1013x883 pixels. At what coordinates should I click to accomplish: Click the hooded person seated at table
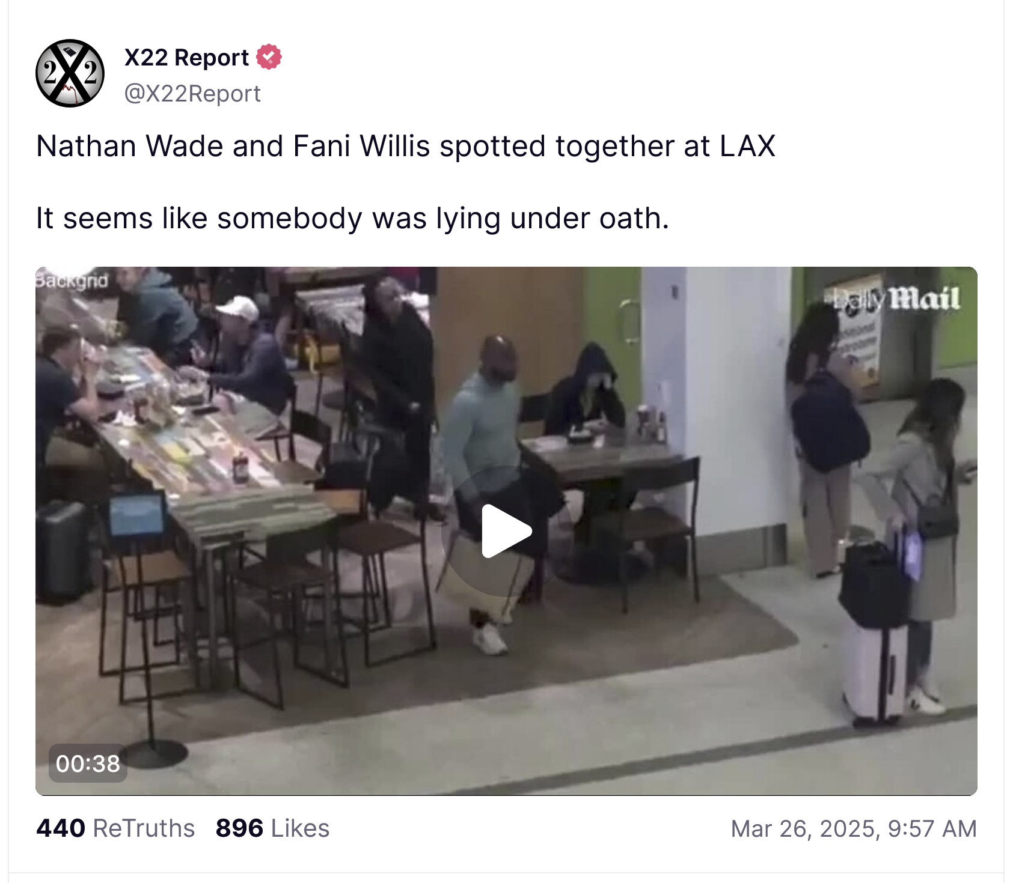[586, 389]
